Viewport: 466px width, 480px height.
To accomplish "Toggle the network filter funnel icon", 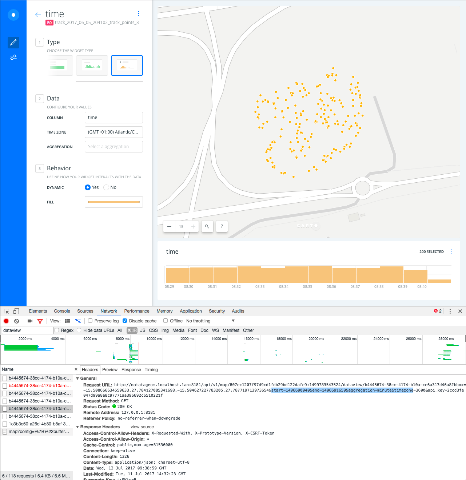I will pyautogui.click(x=40, y=321).
